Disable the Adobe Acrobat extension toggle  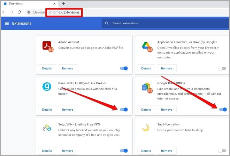point(124,68)
